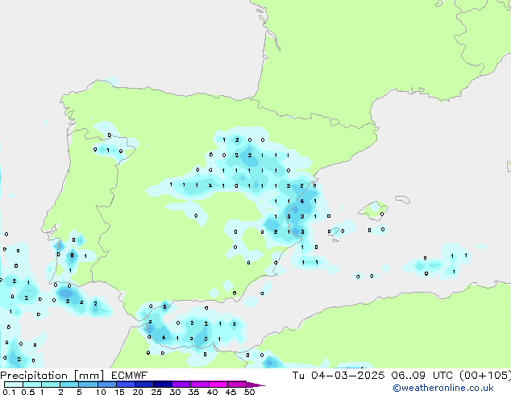Viewport: 511px width, 395px height.
Task: Click the "Precipitation" title text
Action: [x=34, y=376]
